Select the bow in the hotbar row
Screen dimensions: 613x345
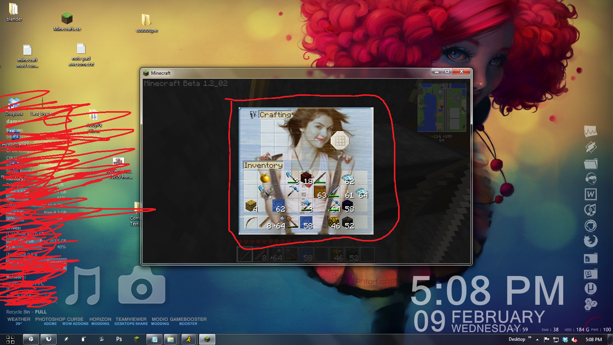pos(251,222)
